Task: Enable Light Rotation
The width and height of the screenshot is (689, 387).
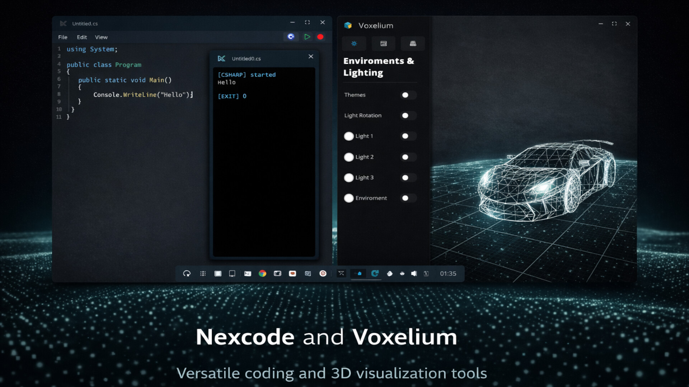Action: (x=408, y=115)
